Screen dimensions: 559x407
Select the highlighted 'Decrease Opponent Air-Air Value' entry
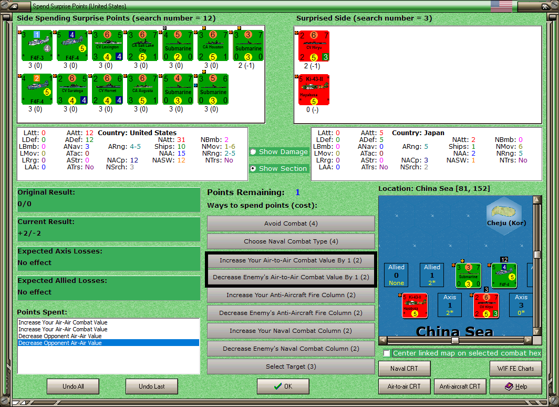pos(108,343)
